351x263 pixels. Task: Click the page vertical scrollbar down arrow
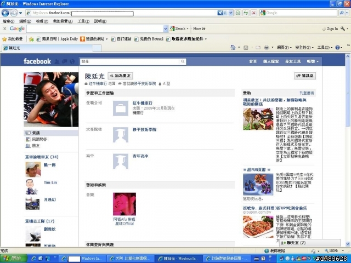click(x=348, y=244)
